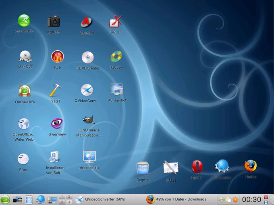Viewport: 274px width, 205px height.
Task: Launch the Opera browser icon
Action: click(197, 167)
